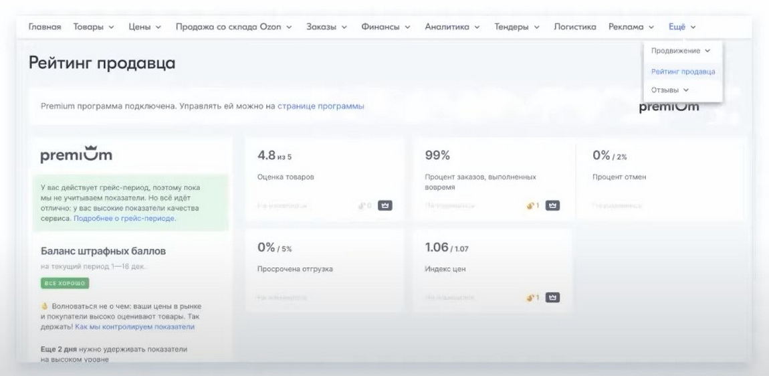Viewport: 769px width, 376px height.
Task: Click the premium logo in top banner
Action: pos(669,106)
